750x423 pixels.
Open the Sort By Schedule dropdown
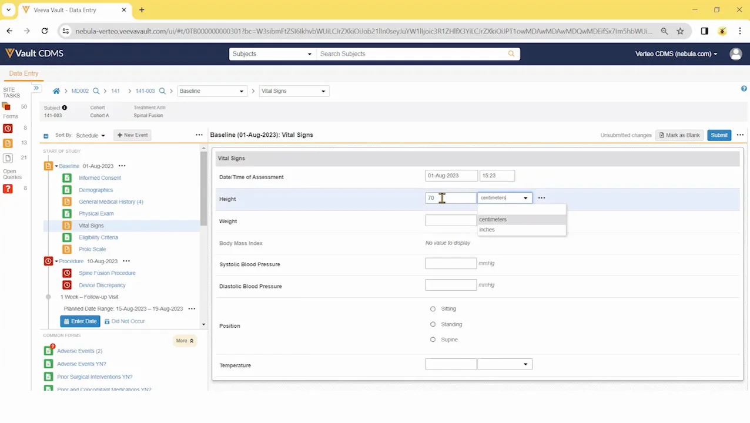(x=90, y=136)
